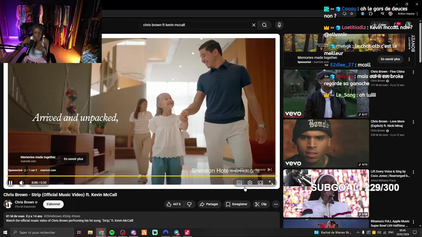The width and height of the screenshot is (422, 237).
Task: Open Lift Every Voice & Sing title
Action: 390,173
